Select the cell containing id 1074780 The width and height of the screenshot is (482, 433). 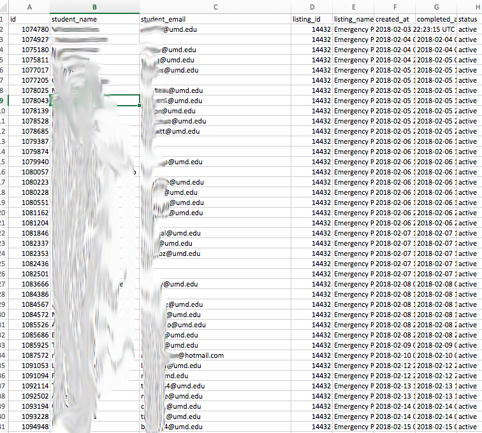click(30, 29)
